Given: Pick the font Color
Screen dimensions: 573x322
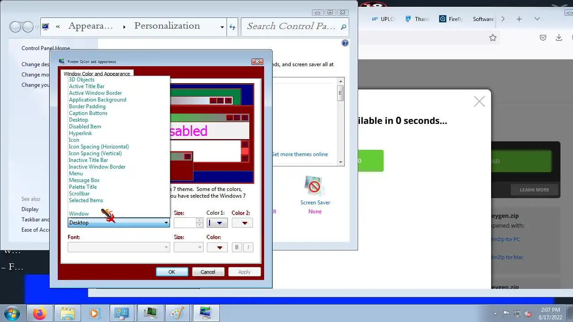Looking at the screenshot, I should pyautogui.click(x=217, y=247).
